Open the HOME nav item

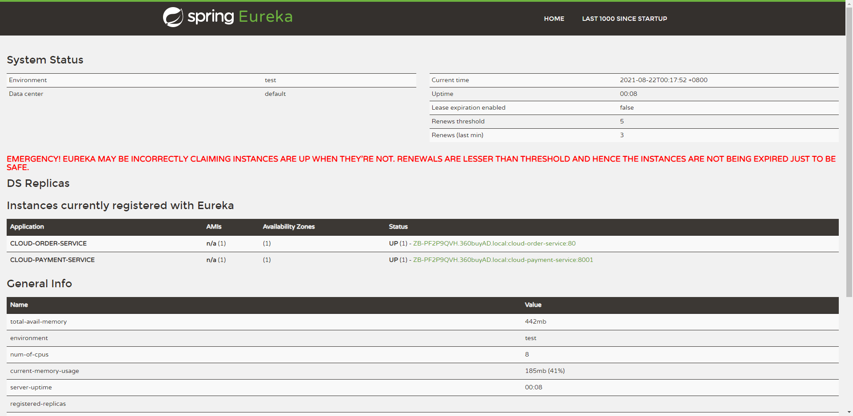click(x=554, y=19)
